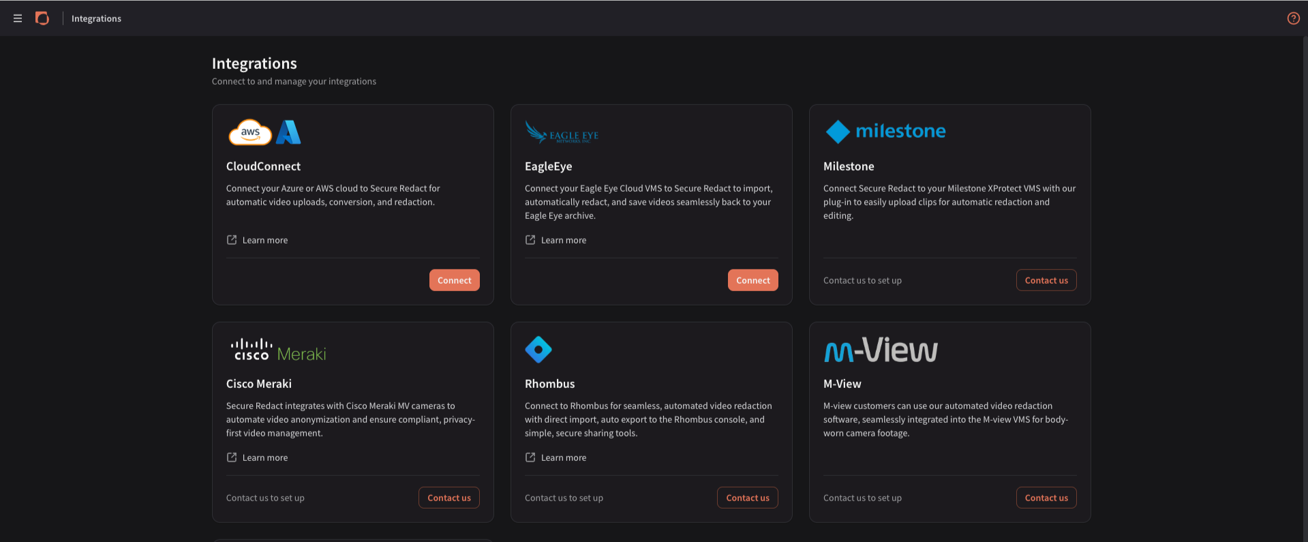Click the M-View description text
Viewport: 1308px width, 542px height.
[x=945, y=419]
